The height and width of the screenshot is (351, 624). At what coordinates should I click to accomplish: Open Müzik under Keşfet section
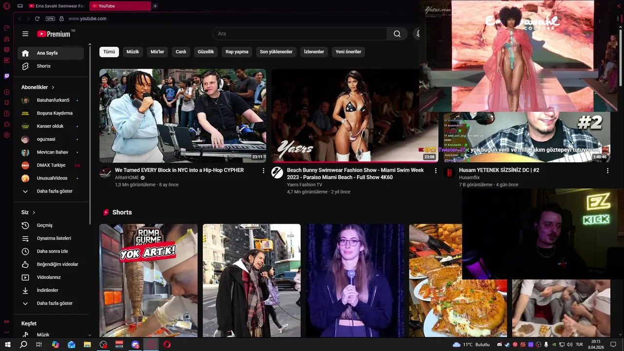51,334
